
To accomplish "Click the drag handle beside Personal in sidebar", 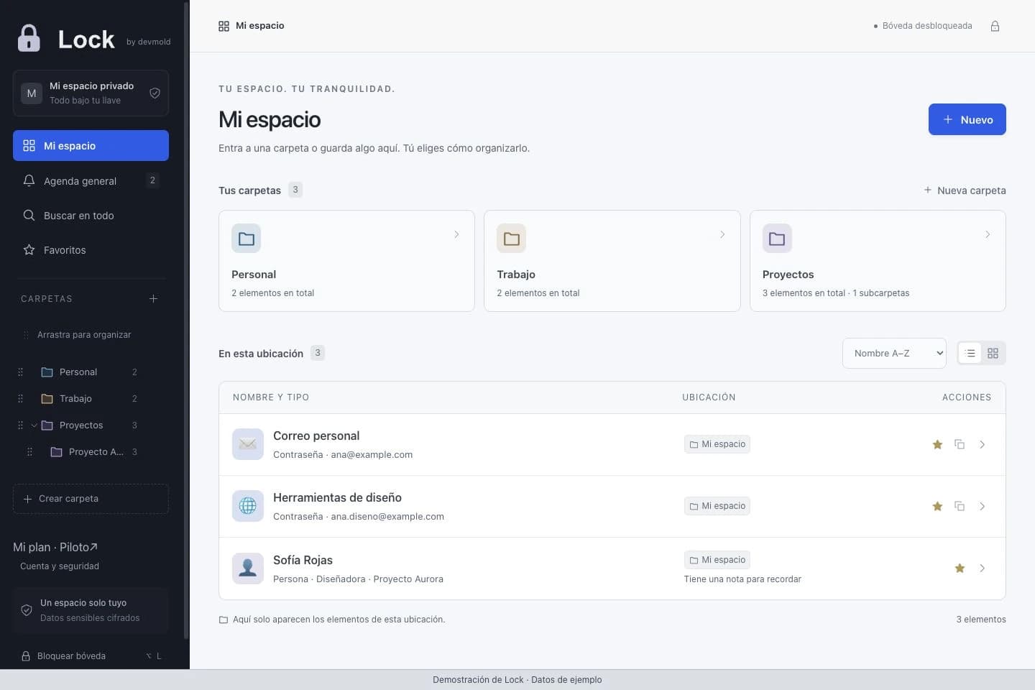I will 20,372.
